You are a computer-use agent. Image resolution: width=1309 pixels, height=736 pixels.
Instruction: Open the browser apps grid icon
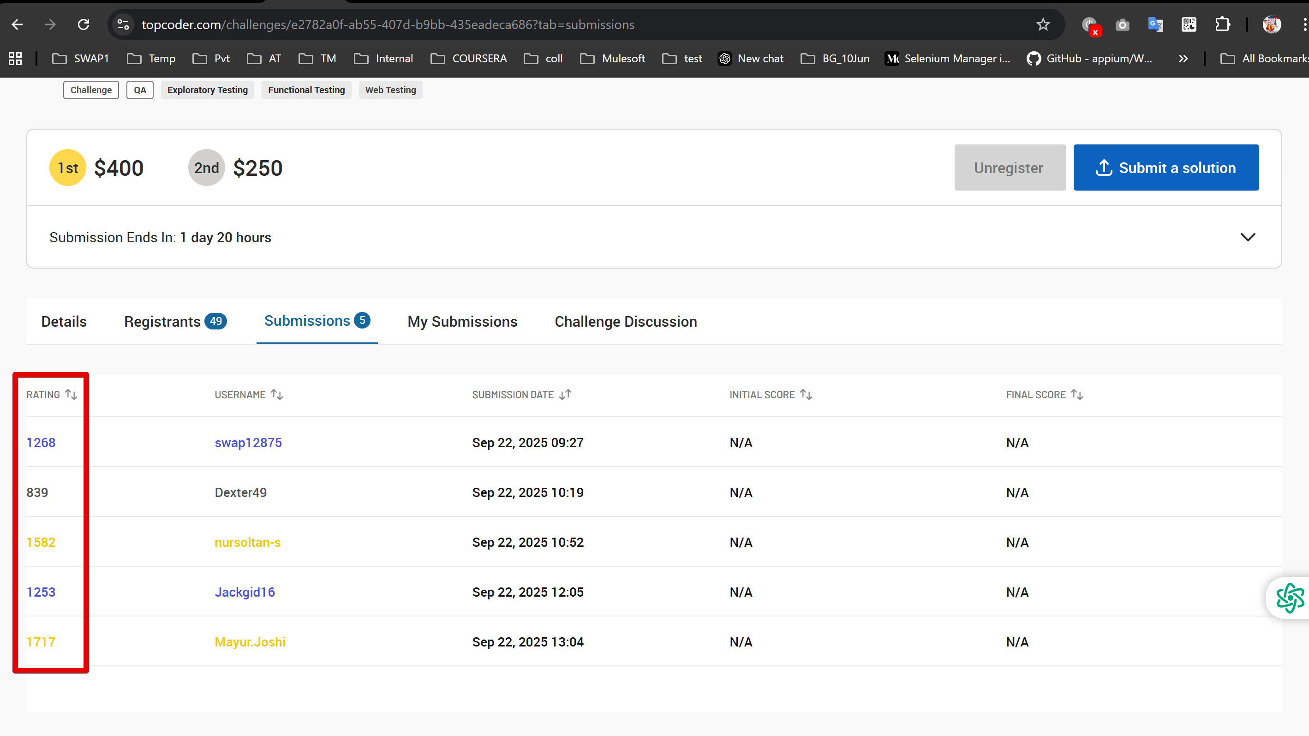pos(15,59)
